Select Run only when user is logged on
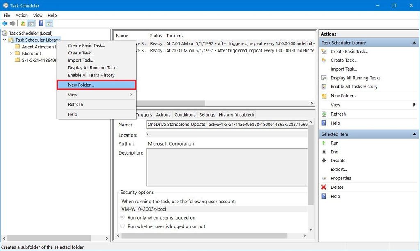Screen dimensions: 420x251 122,217
